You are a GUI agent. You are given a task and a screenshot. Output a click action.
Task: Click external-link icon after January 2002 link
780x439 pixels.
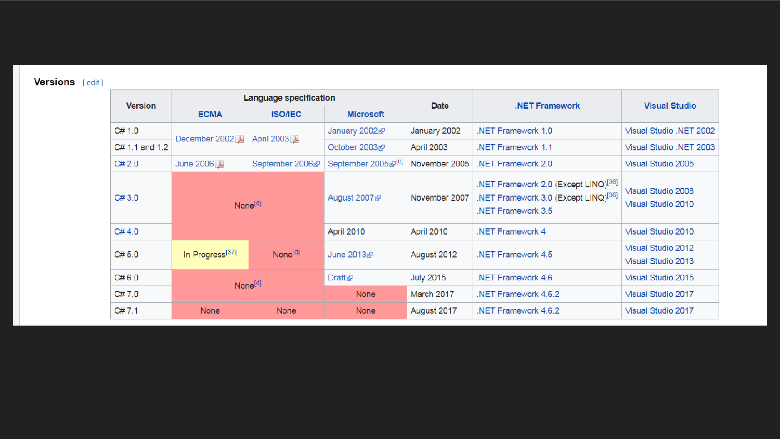click(382, 132)
